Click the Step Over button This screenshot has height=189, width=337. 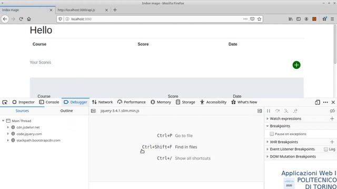pos(277,111)
